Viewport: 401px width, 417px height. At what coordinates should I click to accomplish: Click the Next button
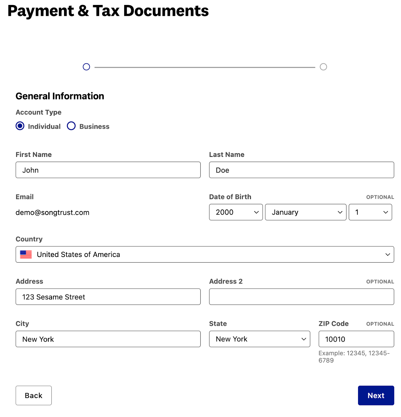pos(376,395)
